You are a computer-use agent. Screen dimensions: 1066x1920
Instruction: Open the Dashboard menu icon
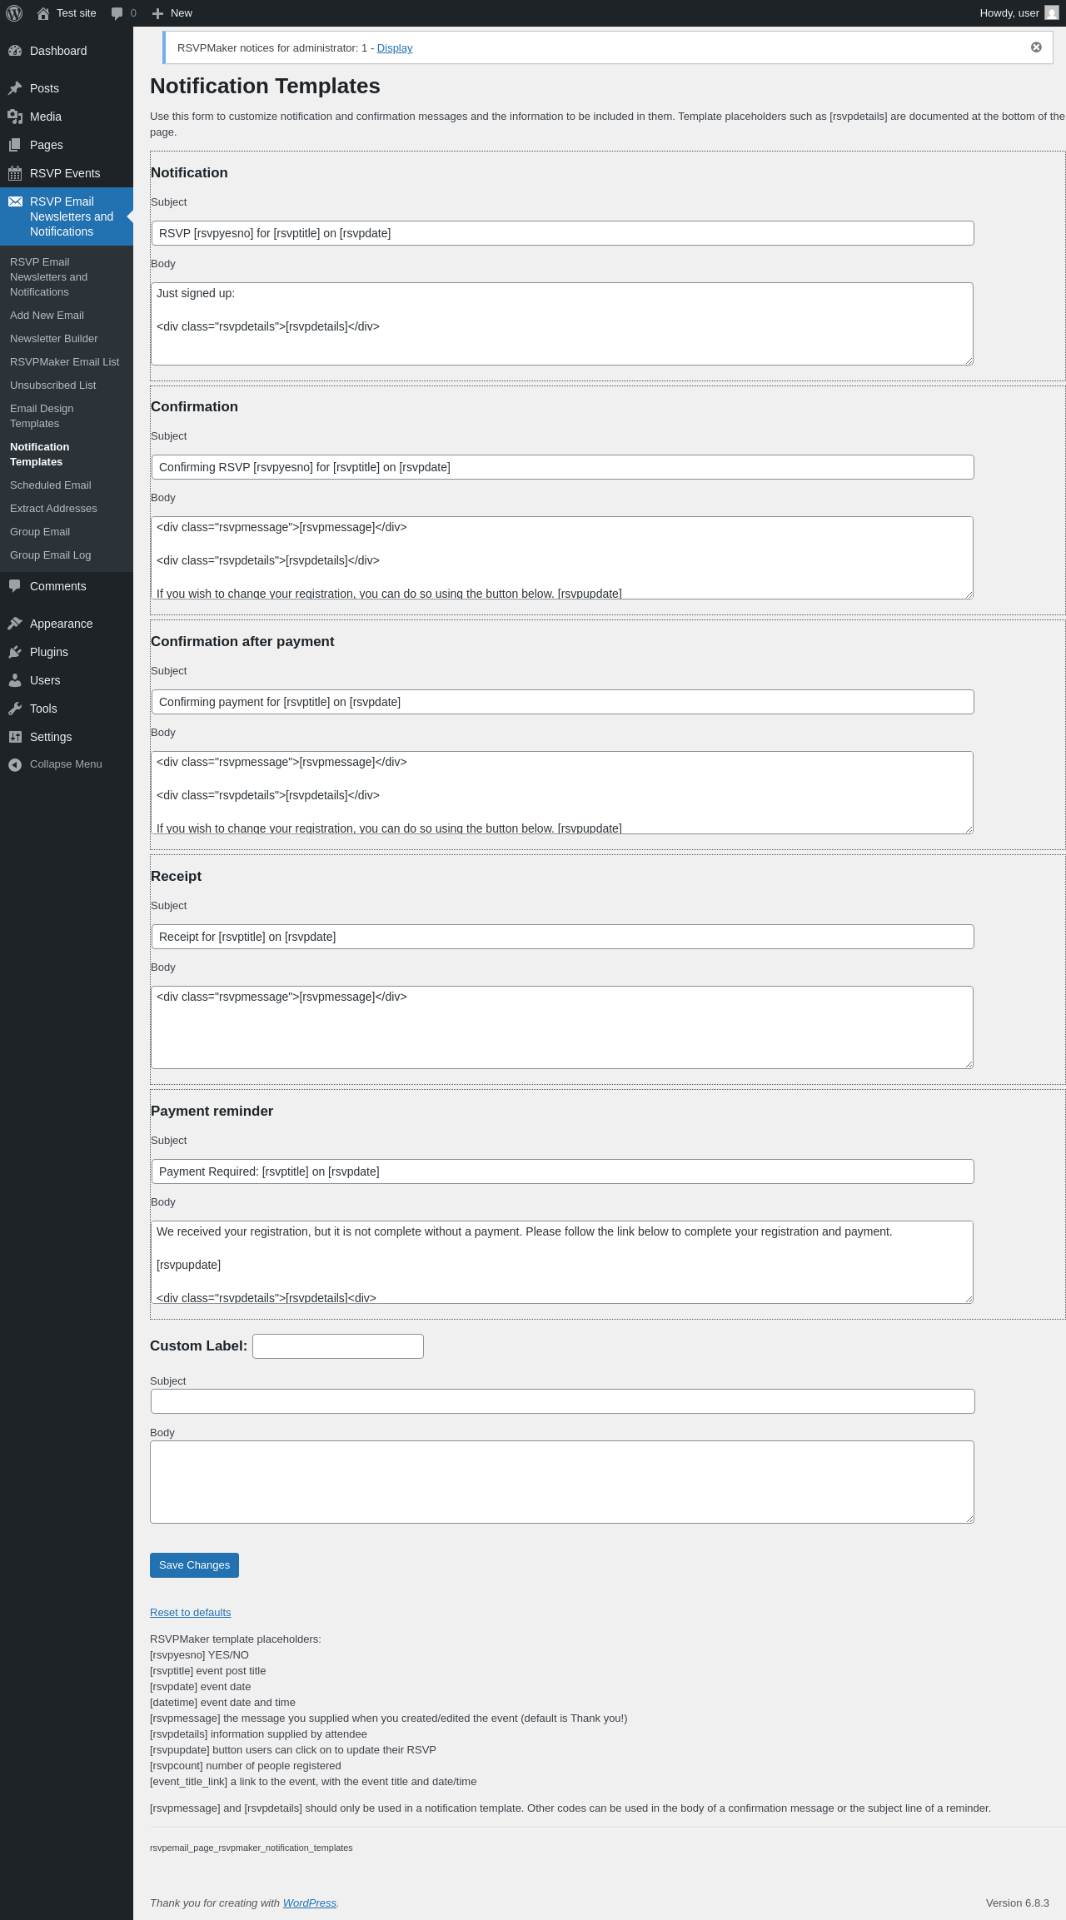[15, 51]
